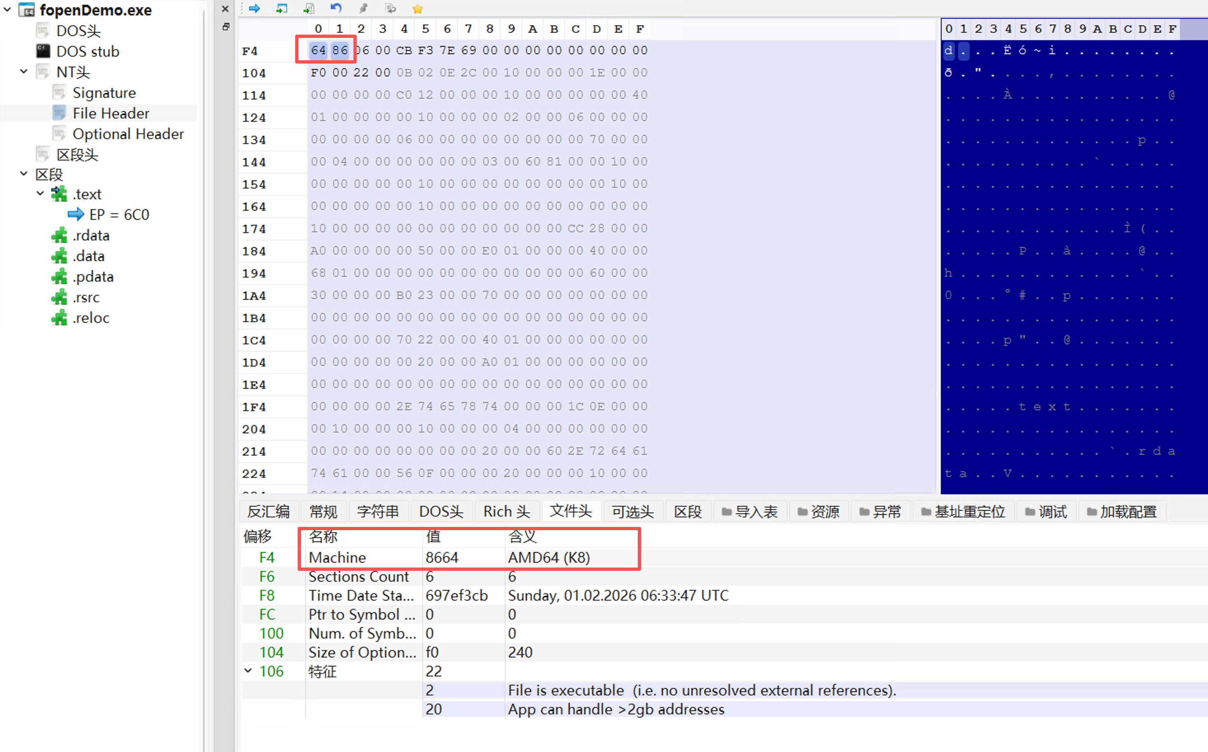Collapse the NT头 tree node
The width and height of the screenshot is (1208, 752).
(24, 71)
